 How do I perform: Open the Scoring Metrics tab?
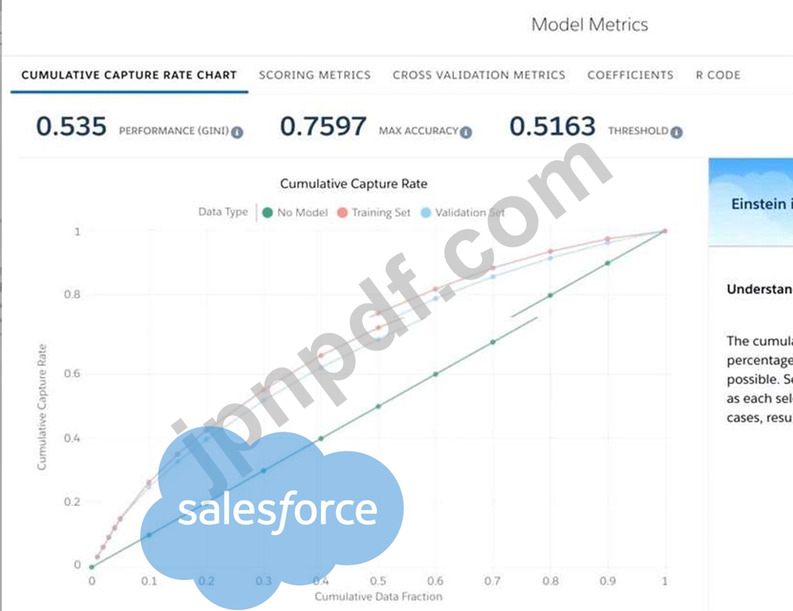pos(314,75)
